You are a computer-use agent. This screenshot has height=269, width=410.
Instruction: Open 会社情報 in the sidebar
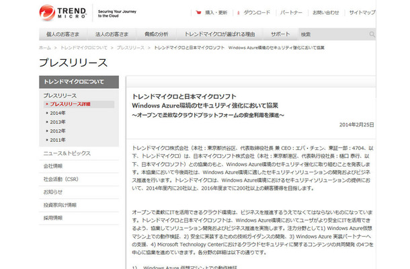pos(53,166)
